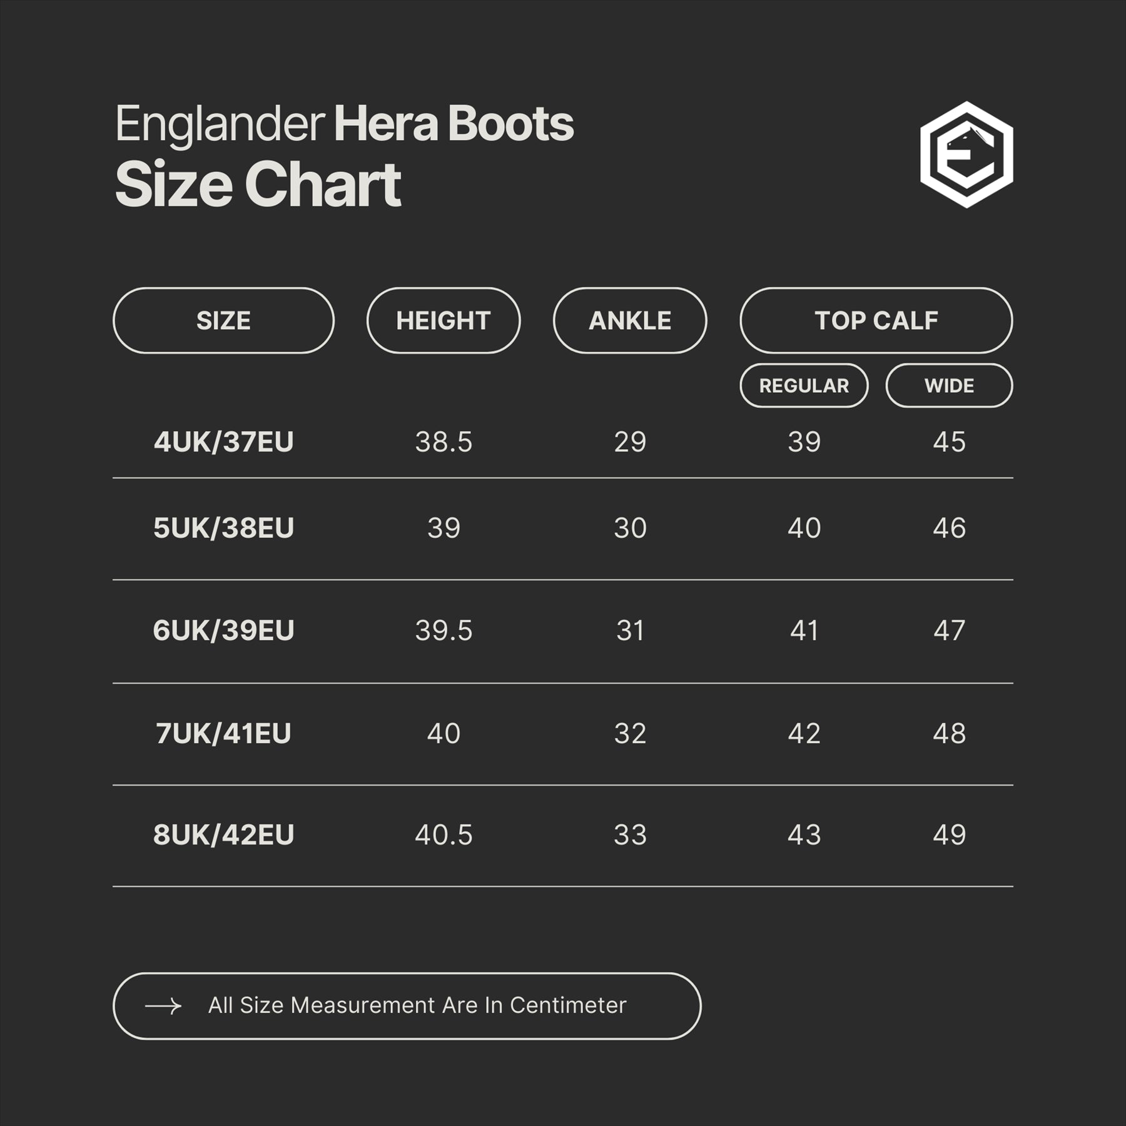Click the 8UK/42EU size label
The height and width of the screenshot is (1126, 1126).
[x=223, y=835]
